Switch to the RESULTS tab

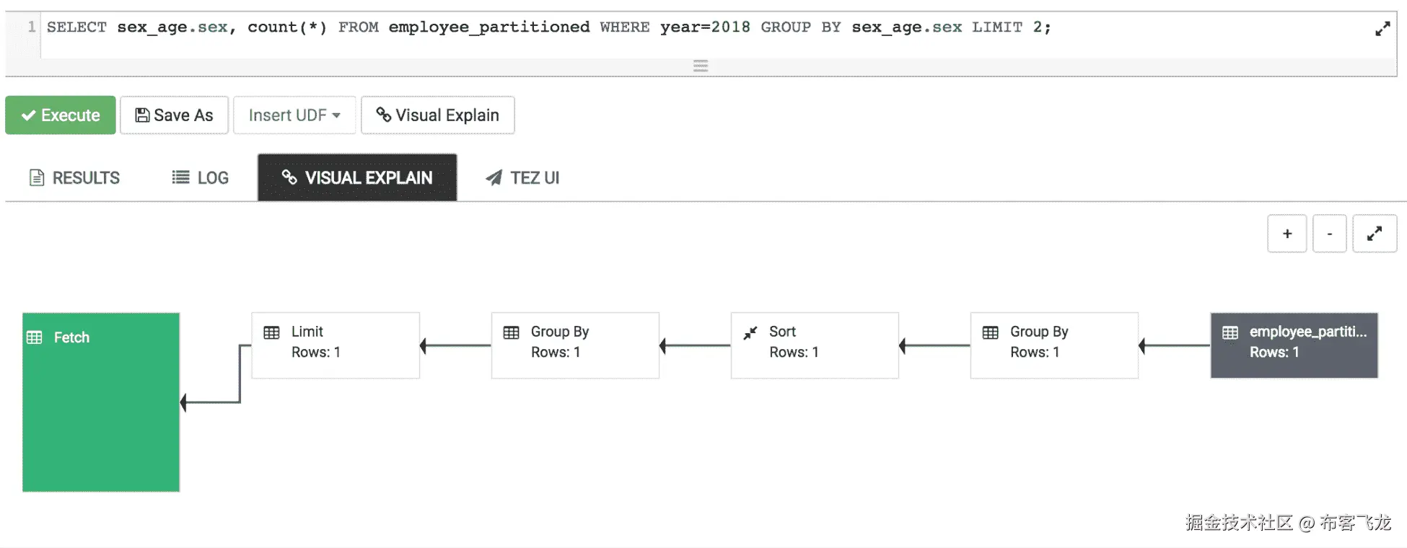[74, 178]
